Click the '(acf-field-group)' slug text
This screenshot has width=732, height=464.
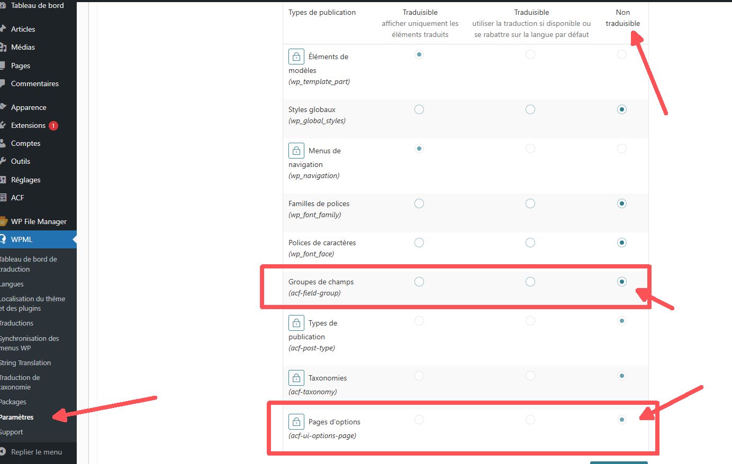[314, 293]
